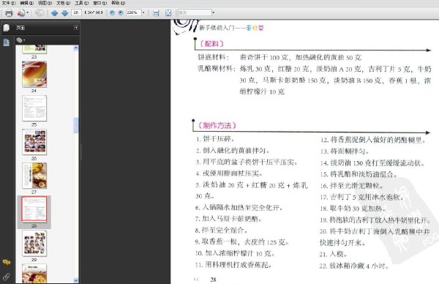Screen dimensions: 439x284
Task: Open the Comments panel speech-bubble icon
Action: click(x=6, y=263)
